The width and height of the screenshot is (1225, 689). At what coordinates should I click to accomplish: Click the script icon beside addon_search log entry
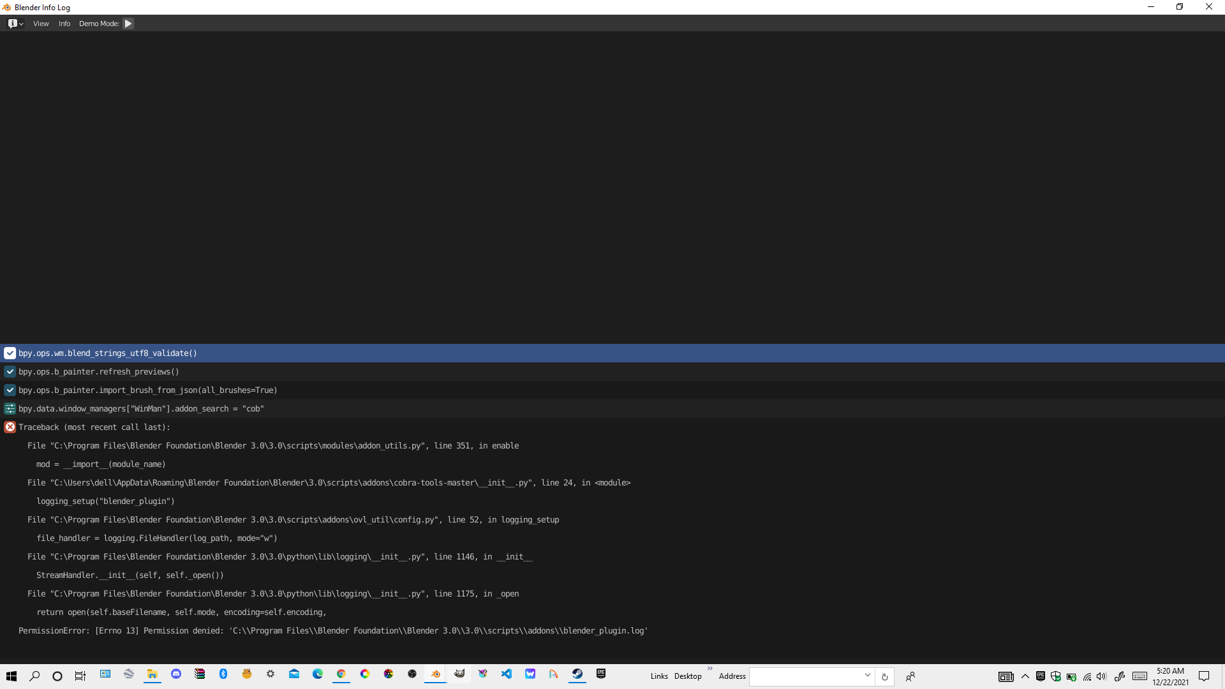click(x=10, y=408)
